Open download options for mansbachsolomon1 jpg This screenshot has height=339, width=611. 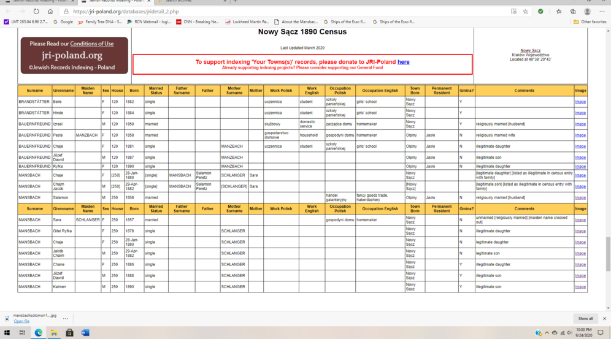[x=66, y=318]
